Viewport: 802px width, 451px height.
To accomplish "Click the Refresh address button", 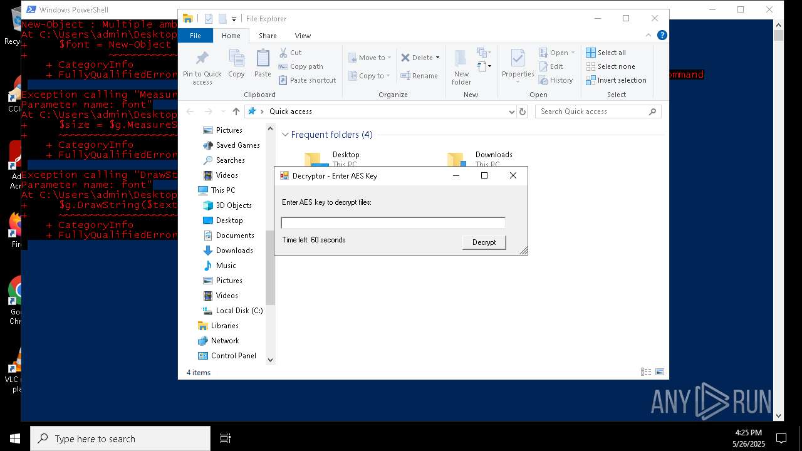I will click(523, 111).
